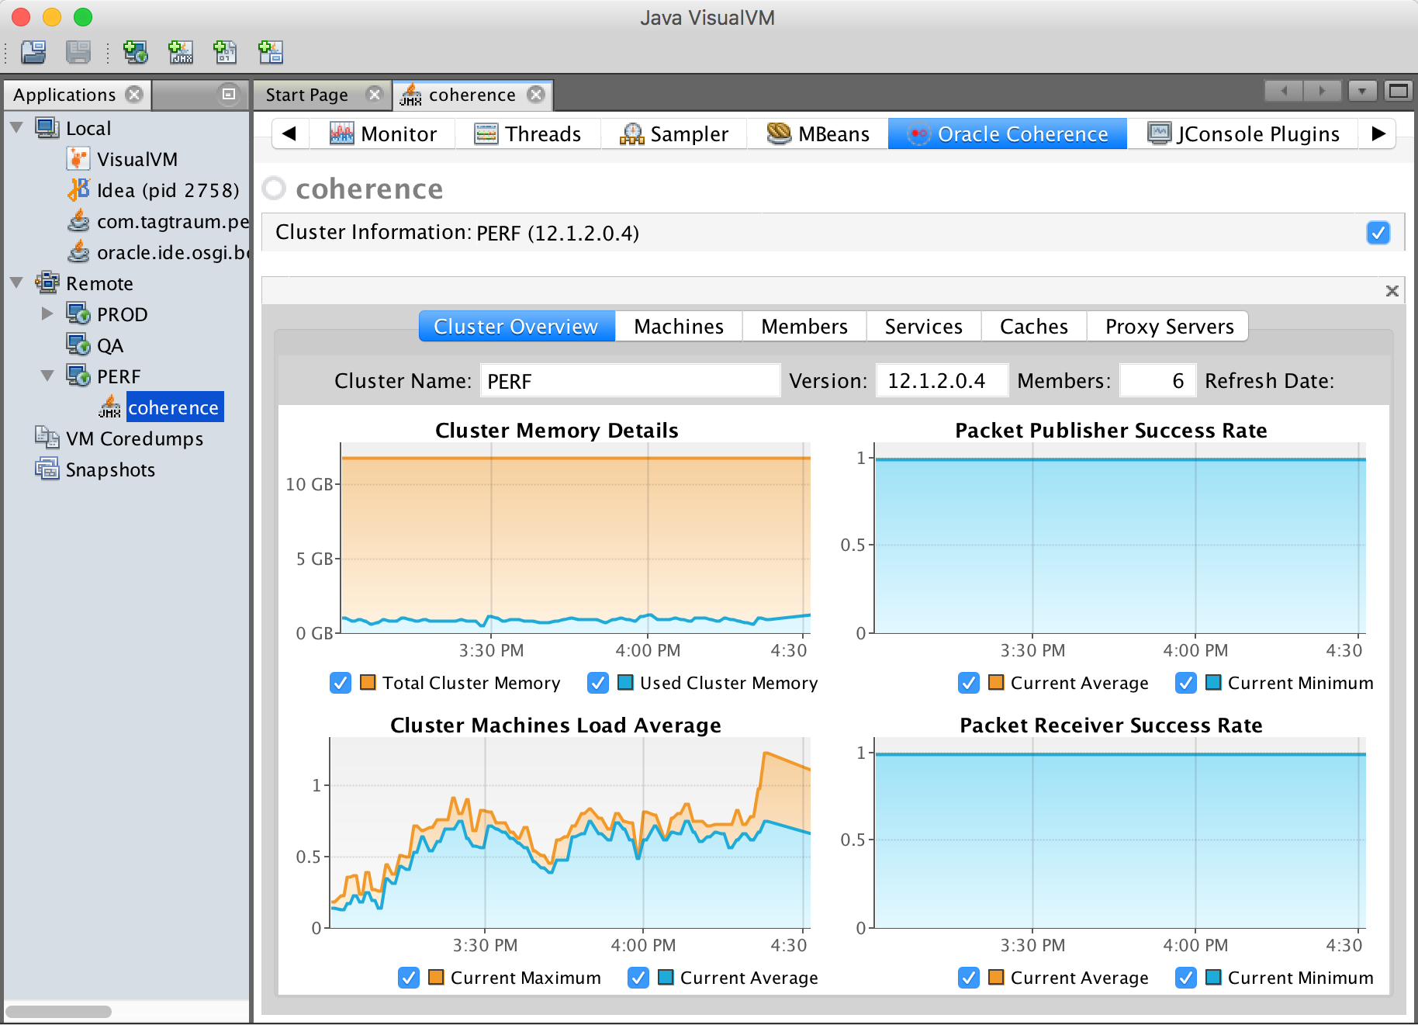Collapse the Local tree node
Image resolution: width=1418 pixels, height=1025 pixels.
pyautogui.click(x=16, y=127)
